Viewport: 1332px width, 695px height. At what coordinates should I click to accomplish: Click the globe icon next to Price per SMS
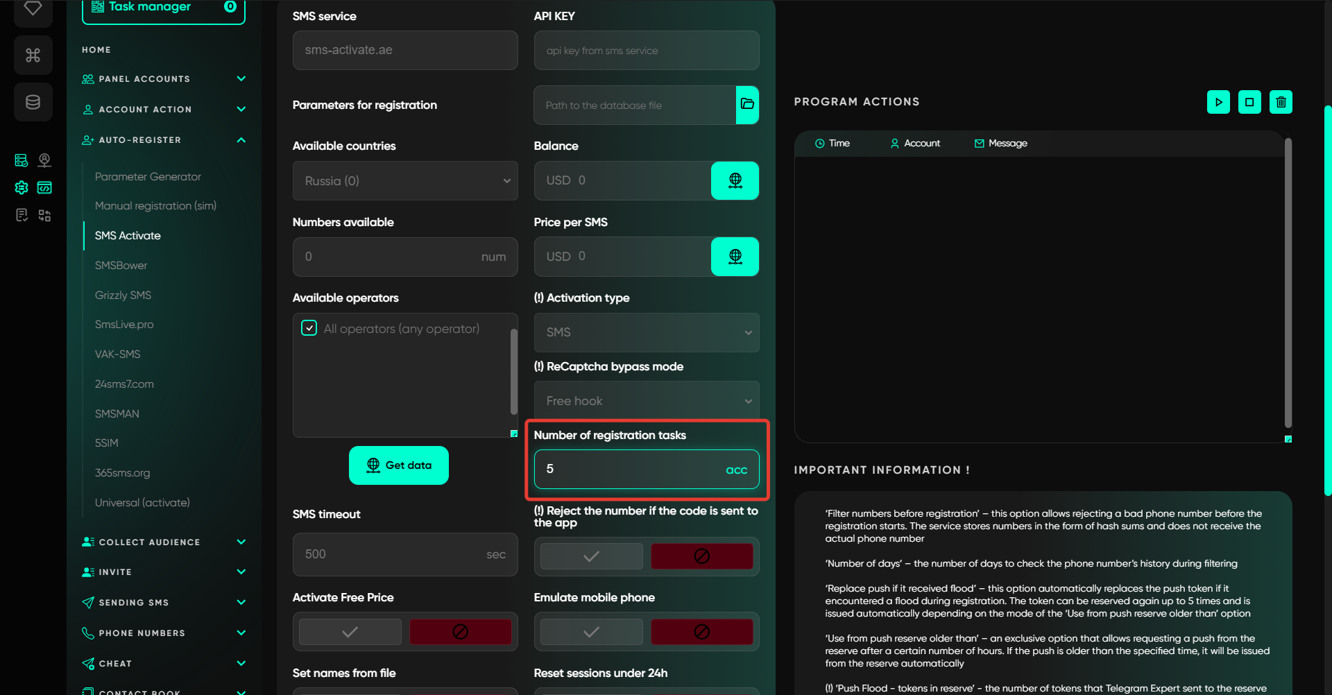(x=735, y=257)
